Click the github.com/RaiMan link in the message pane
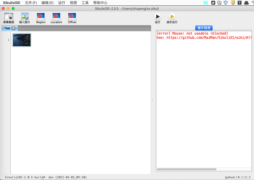Viewport: 254px width, 180px height. 209,38
